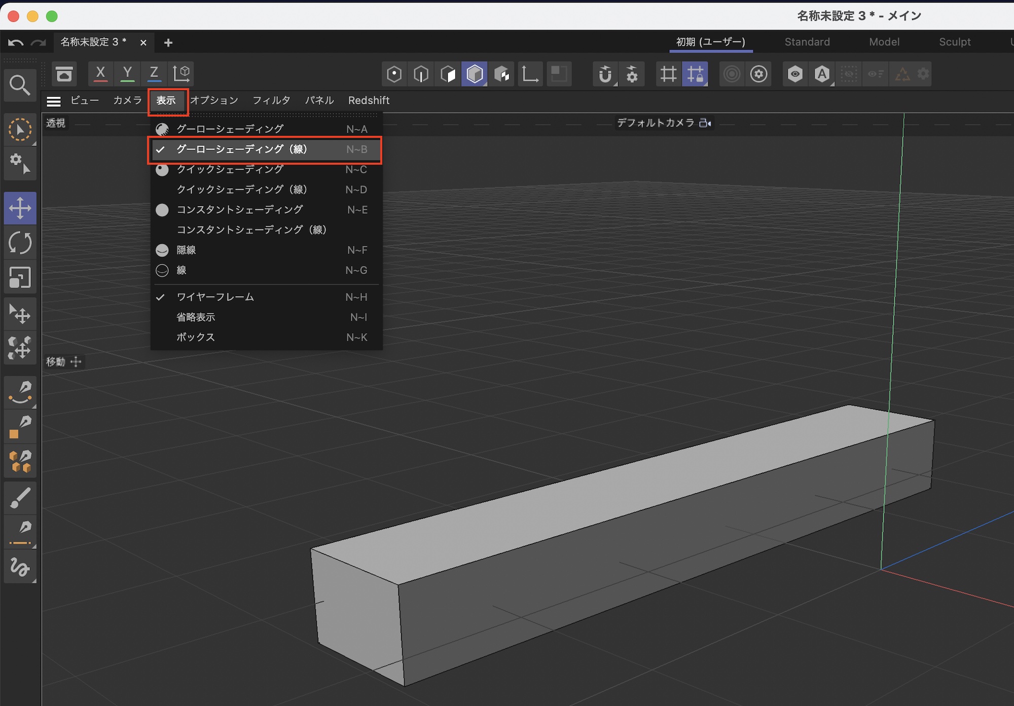Click the undo arrow icon
The height and width of the screenshot is (706, 1014).
pos(15,43)
